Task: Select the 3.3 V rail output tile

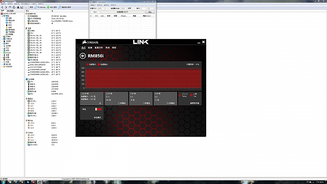Action: pyautogui.click(x=165, y=98)
